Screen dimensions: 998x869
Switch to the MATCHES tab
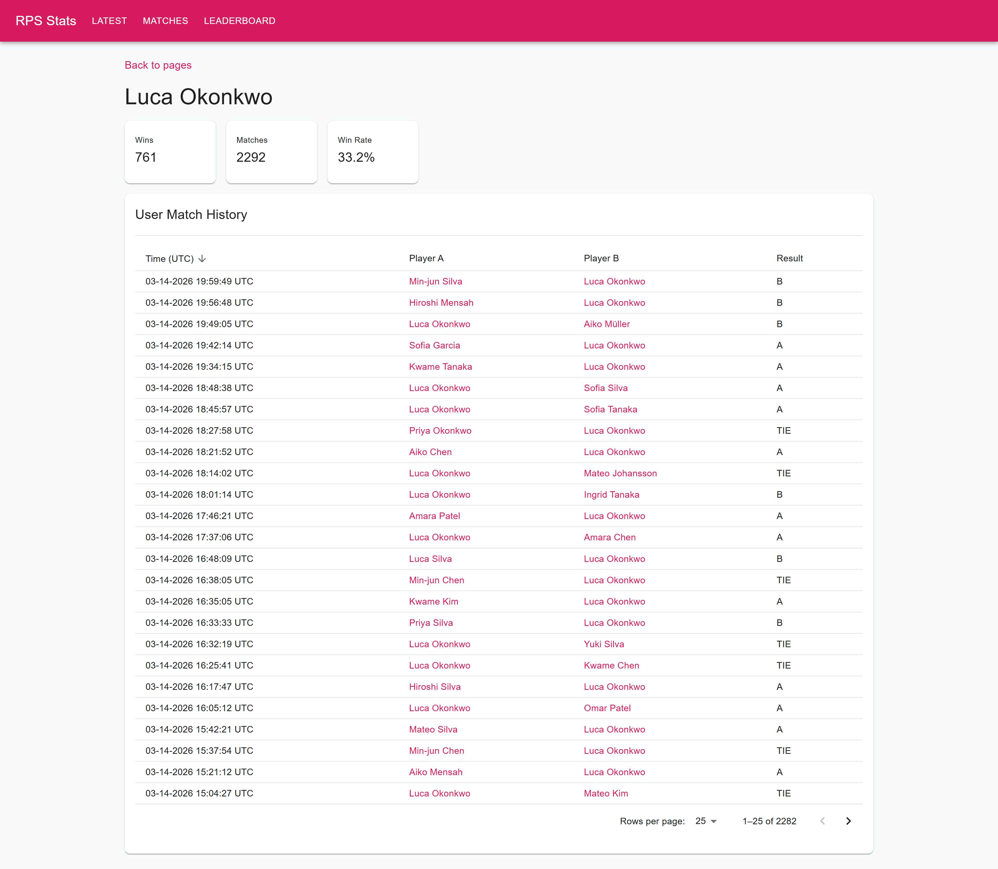coord(165,21)
